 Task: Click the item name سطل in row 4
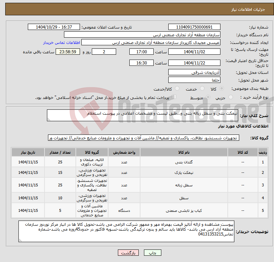[x=184, y=198]
